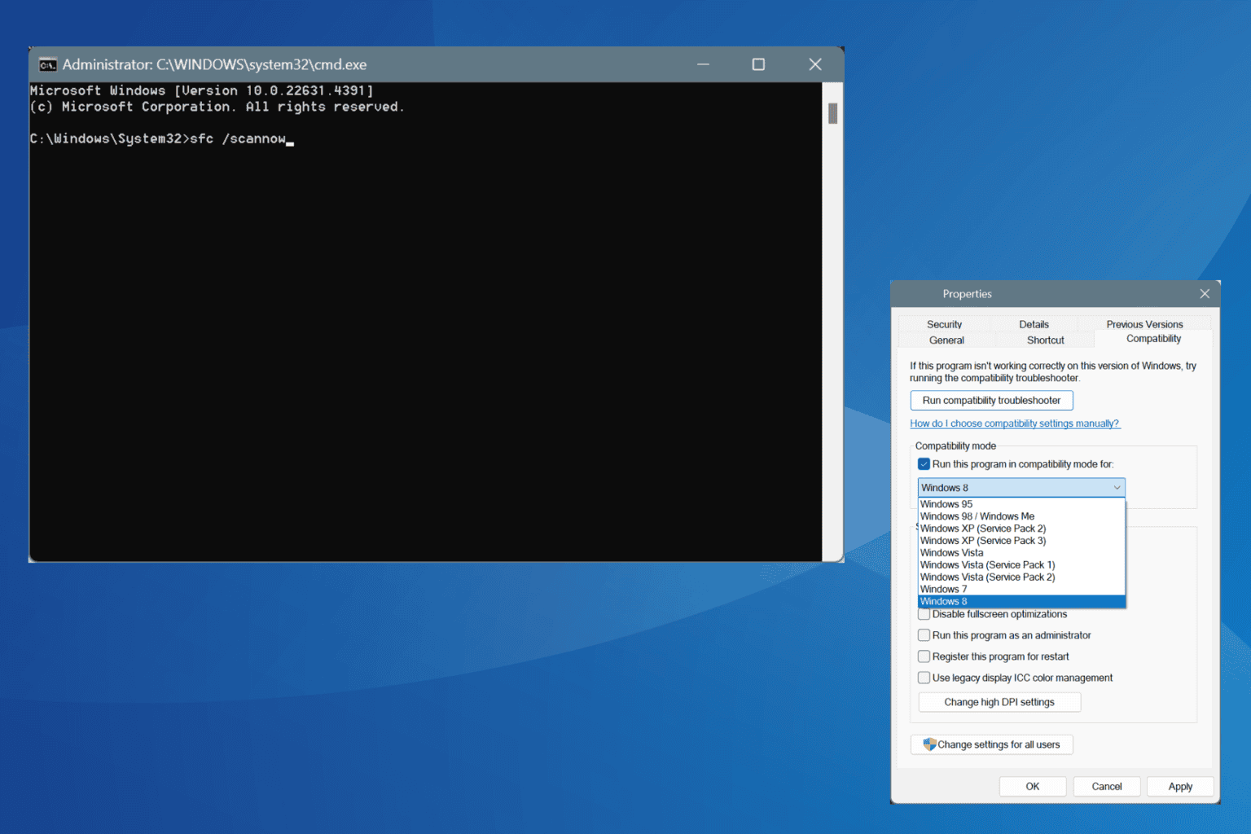Select Windows XP (Service Pack 2)
This screenshot has height=834, width=1251.
coord(1021,529)
